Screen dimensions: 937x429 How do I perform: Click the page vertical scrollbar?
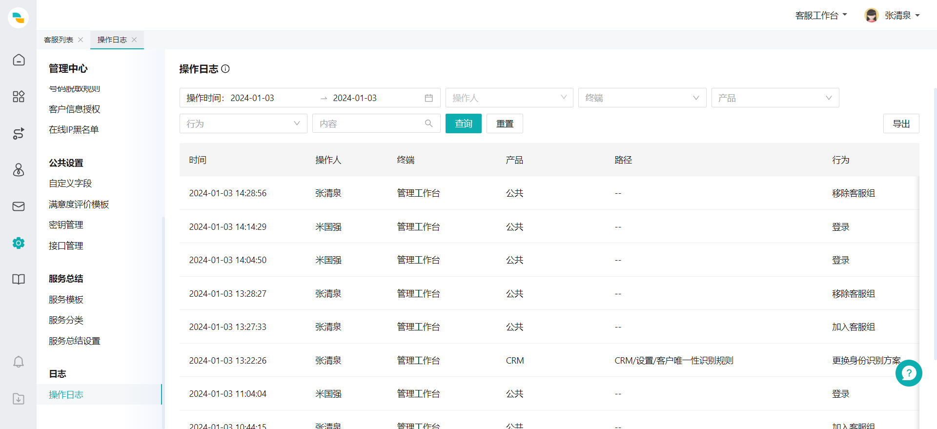point(935,224)
